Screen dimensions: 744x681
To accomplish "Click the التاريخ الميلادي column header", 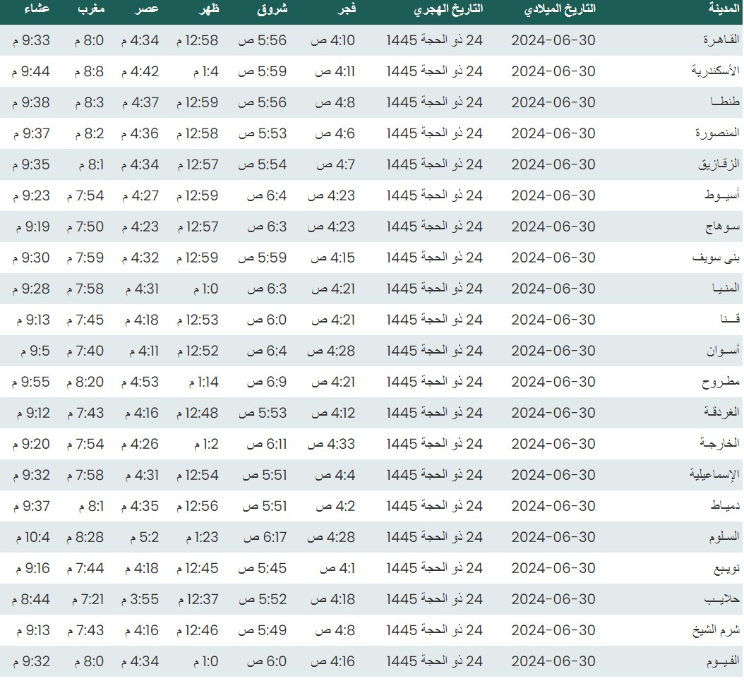I will click(x=561, y=9).
